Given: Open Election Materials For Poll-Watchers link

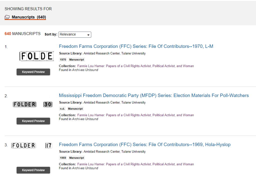Looking at the screenshot, I should pos(154,96).
